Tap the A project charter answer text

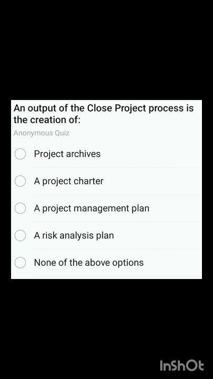68,181
